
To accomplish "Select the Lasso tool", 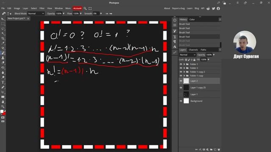I will tap(3, 29).
